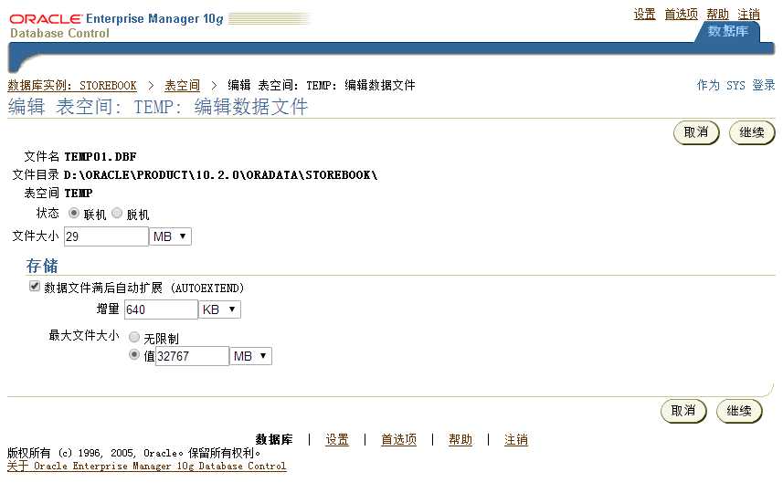Click the footer 注销 link
783x493 pixels.
(516, 440)
